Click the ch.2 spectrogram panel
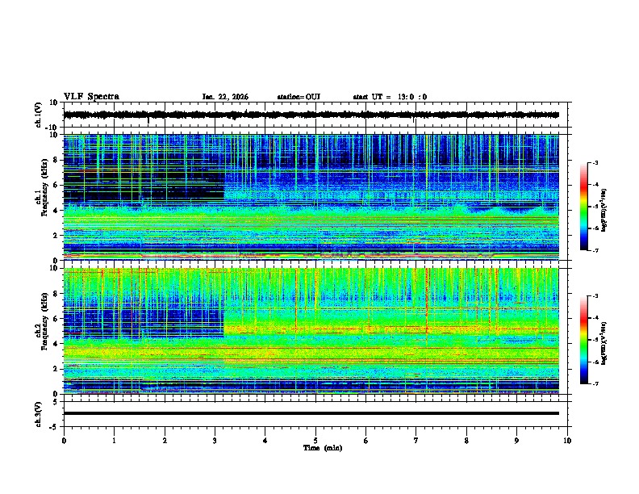Viewport: 639px width, 494px height. [311, 331]
